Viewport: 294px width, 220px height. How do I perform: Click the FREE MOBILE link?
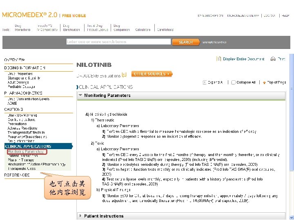[x=74, y=16]
